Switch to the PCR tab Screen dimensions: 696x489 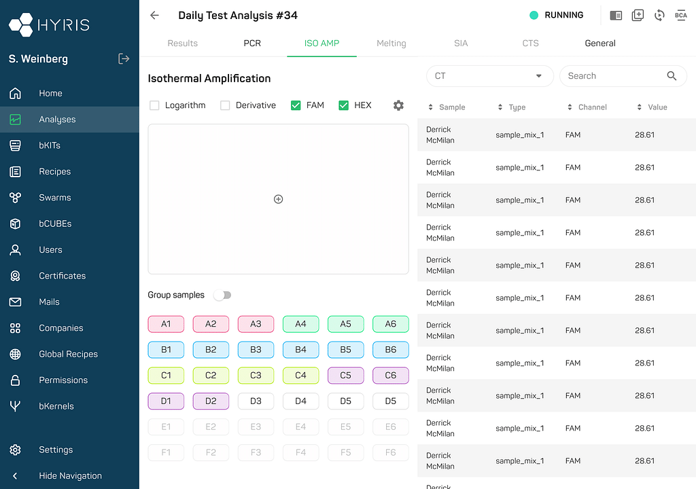pos(252,43)
